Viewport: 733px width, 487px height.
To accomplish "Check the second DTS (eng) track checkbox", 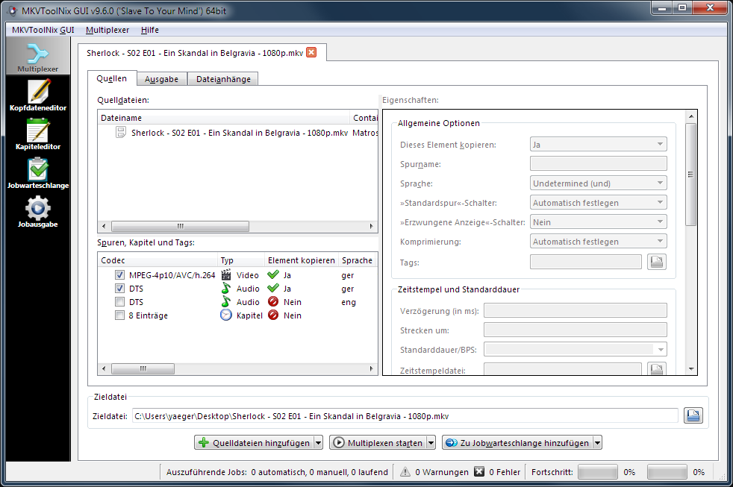I will click(119, 301).
